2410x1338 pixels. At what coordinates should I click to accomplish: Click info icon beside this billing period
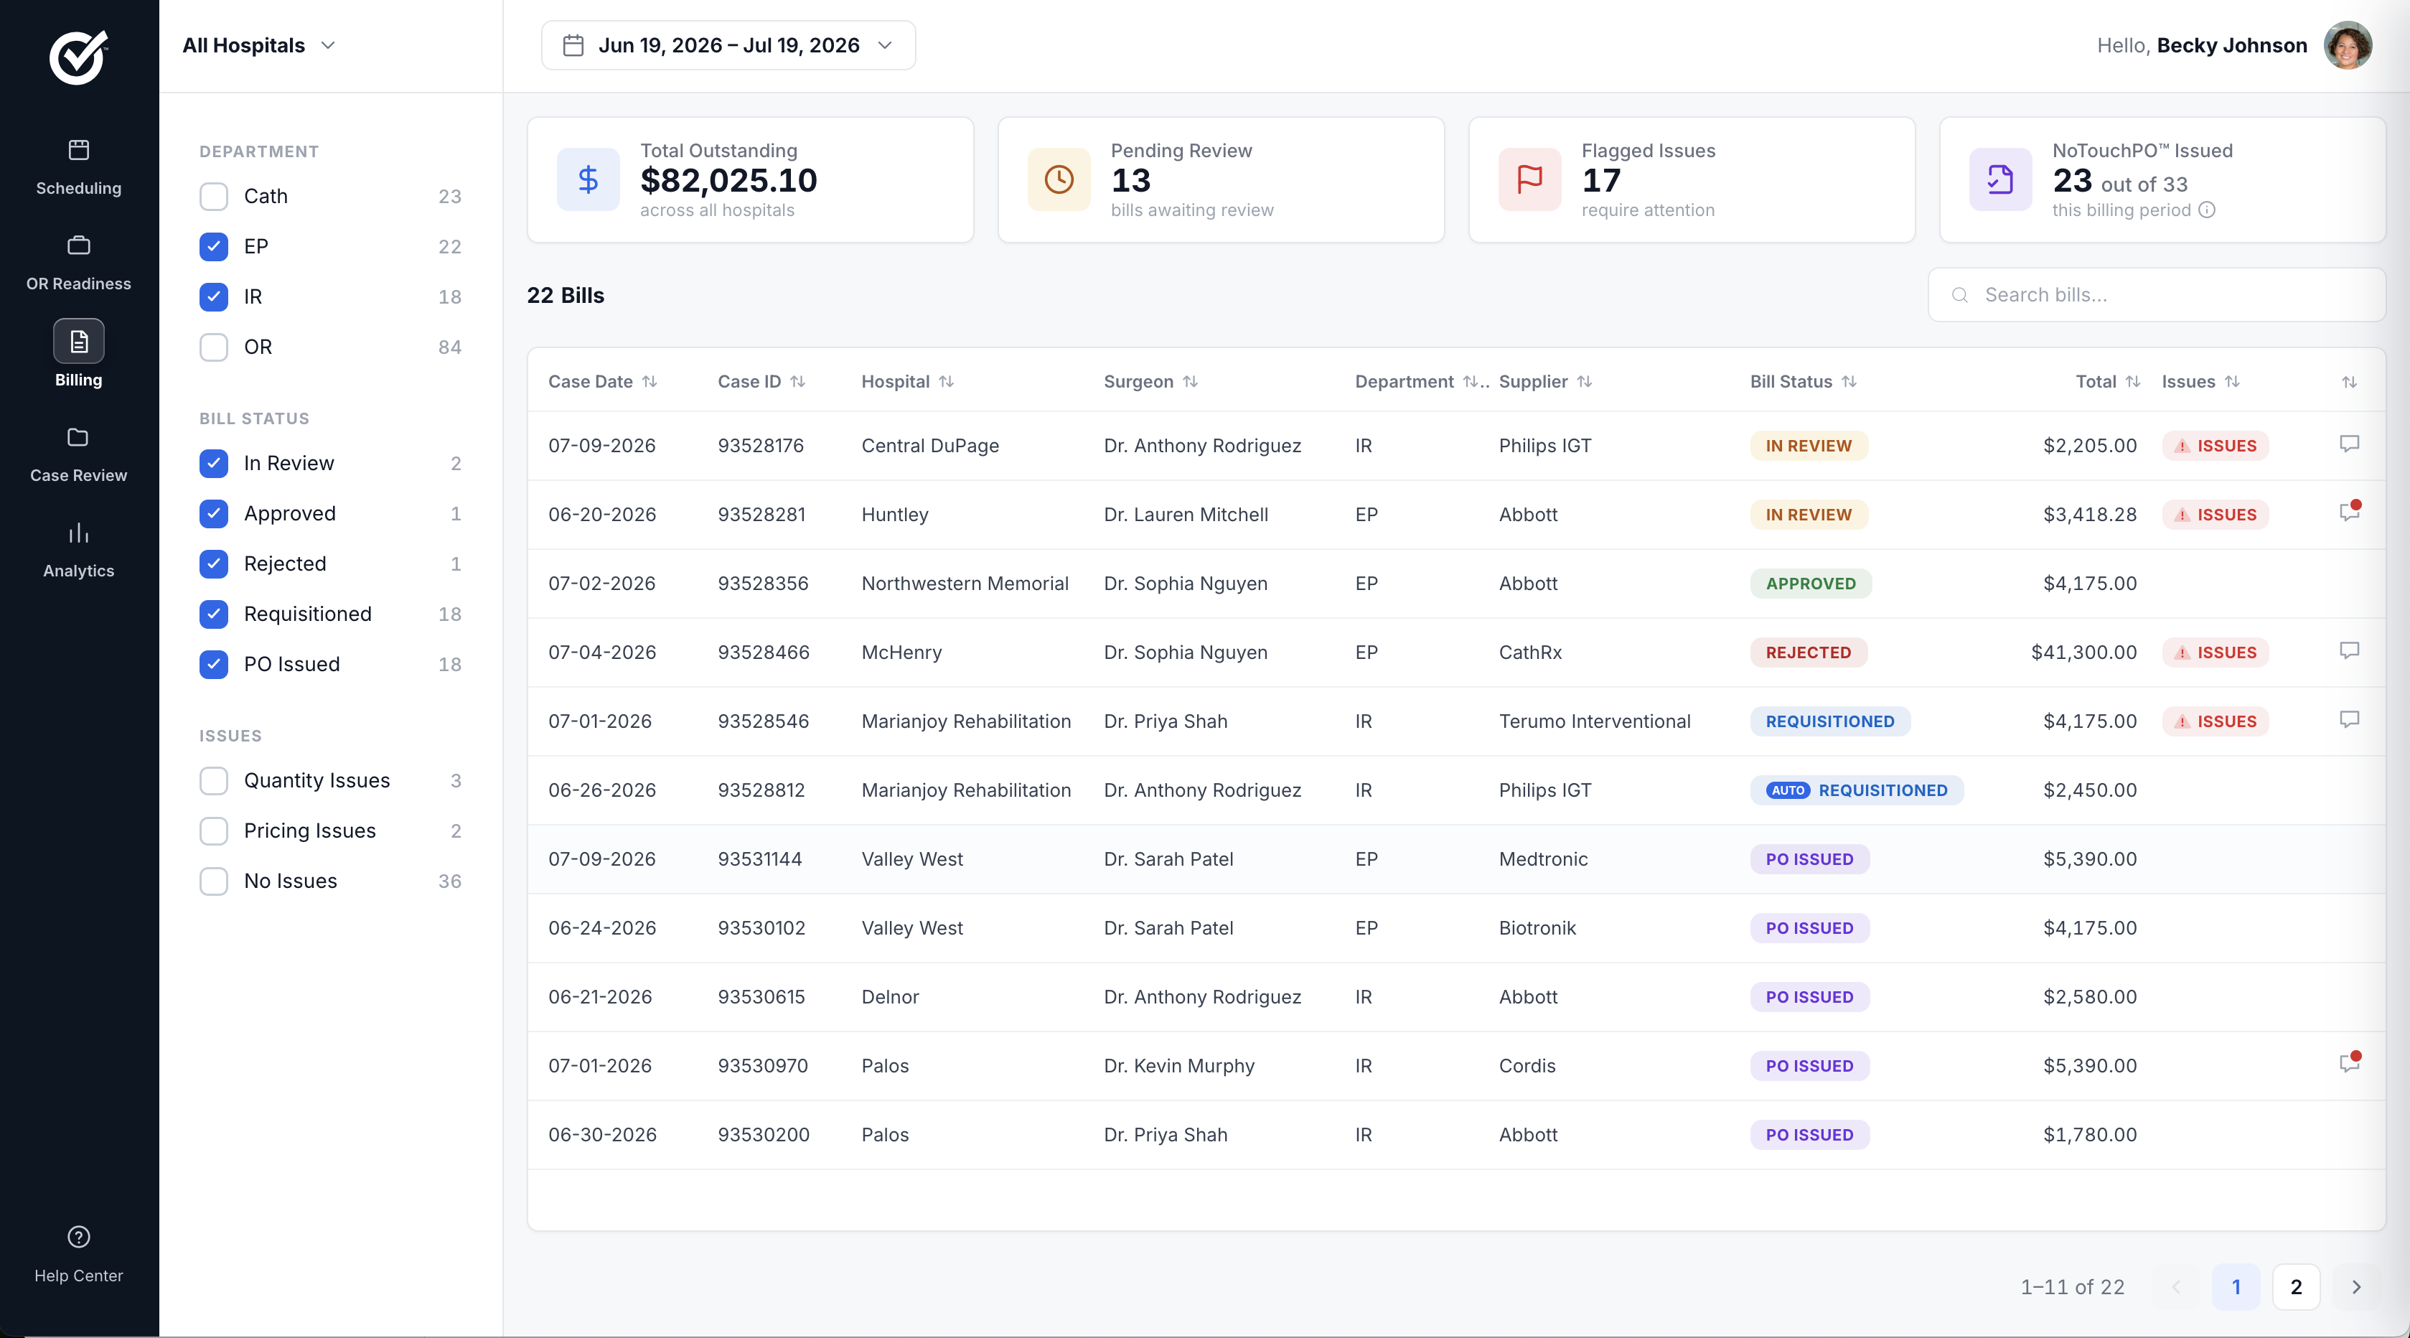2207,210
